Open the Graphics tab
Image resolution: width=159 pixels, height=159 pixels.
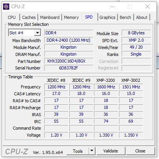coord(107,17)
